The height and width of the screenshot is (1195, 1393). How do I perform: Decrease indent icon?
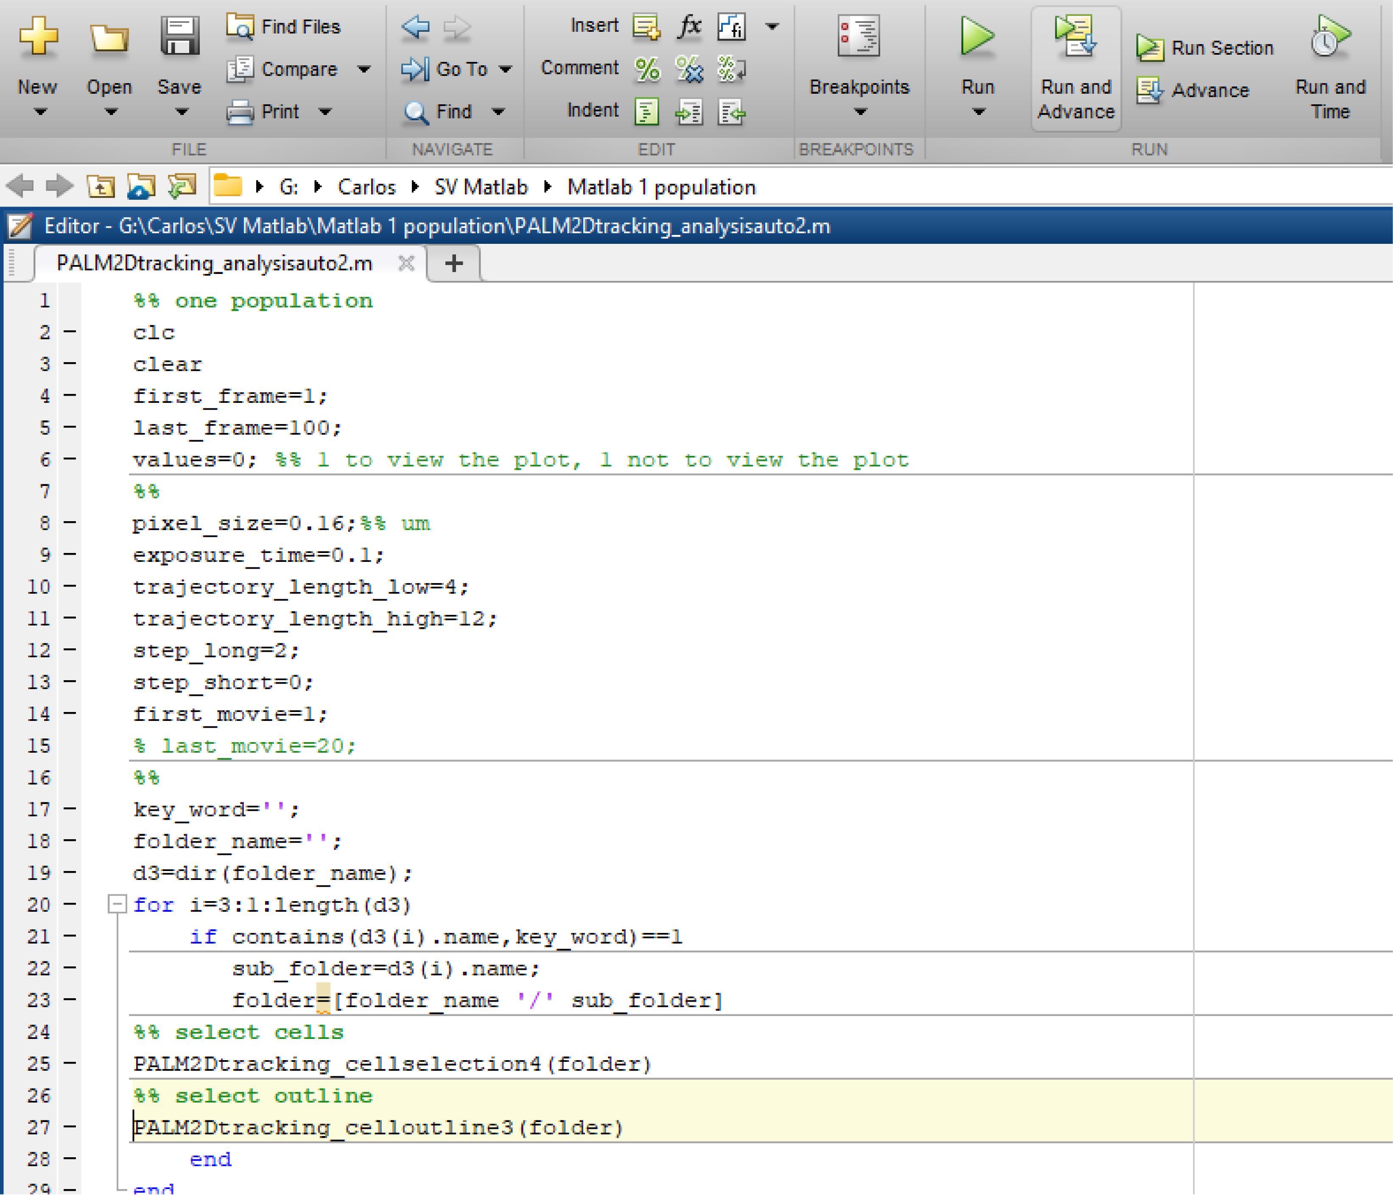(731, 112)
